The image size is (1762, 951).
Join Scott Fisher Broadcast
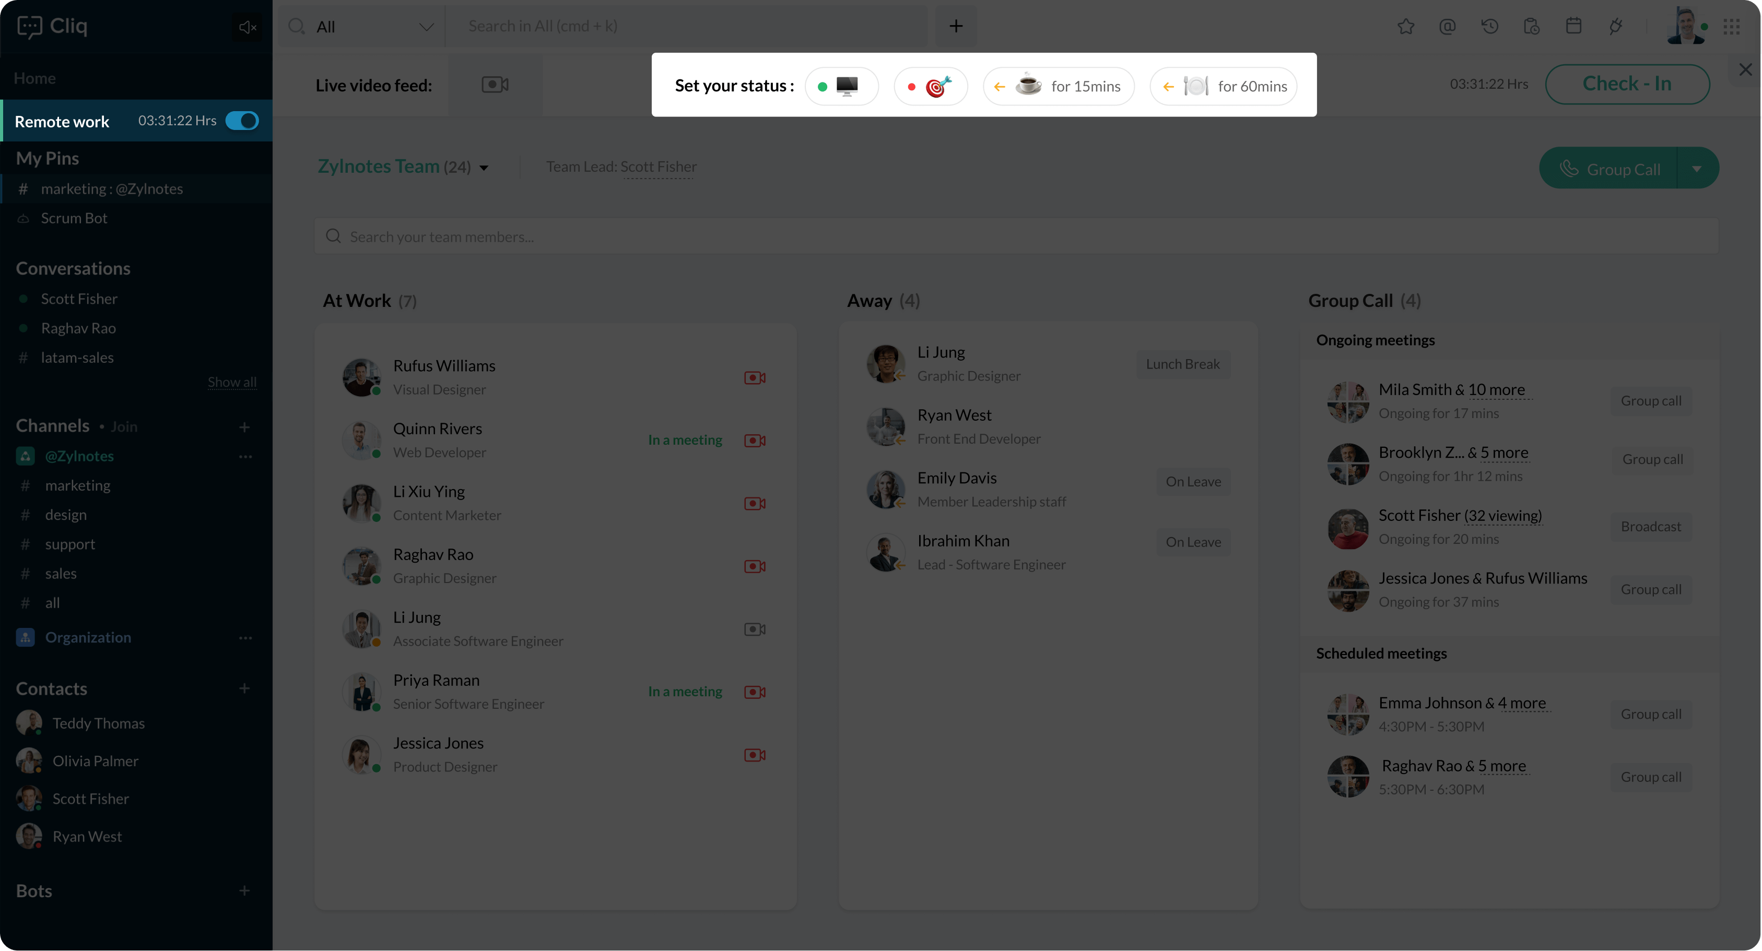coord(1651,527)
